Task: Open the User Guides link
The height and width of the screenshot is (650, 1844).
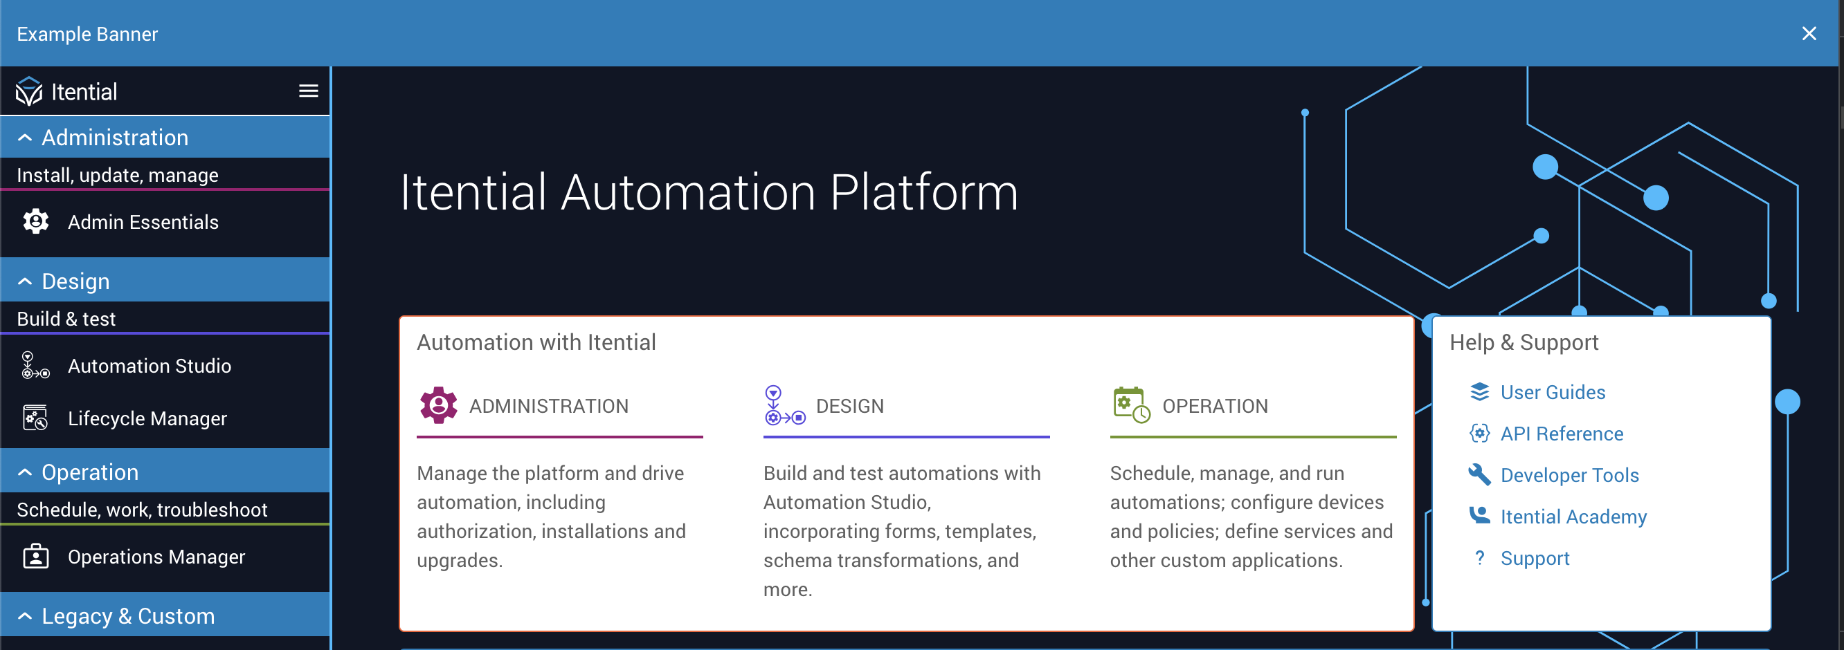Action: [x=1552, y=392]
